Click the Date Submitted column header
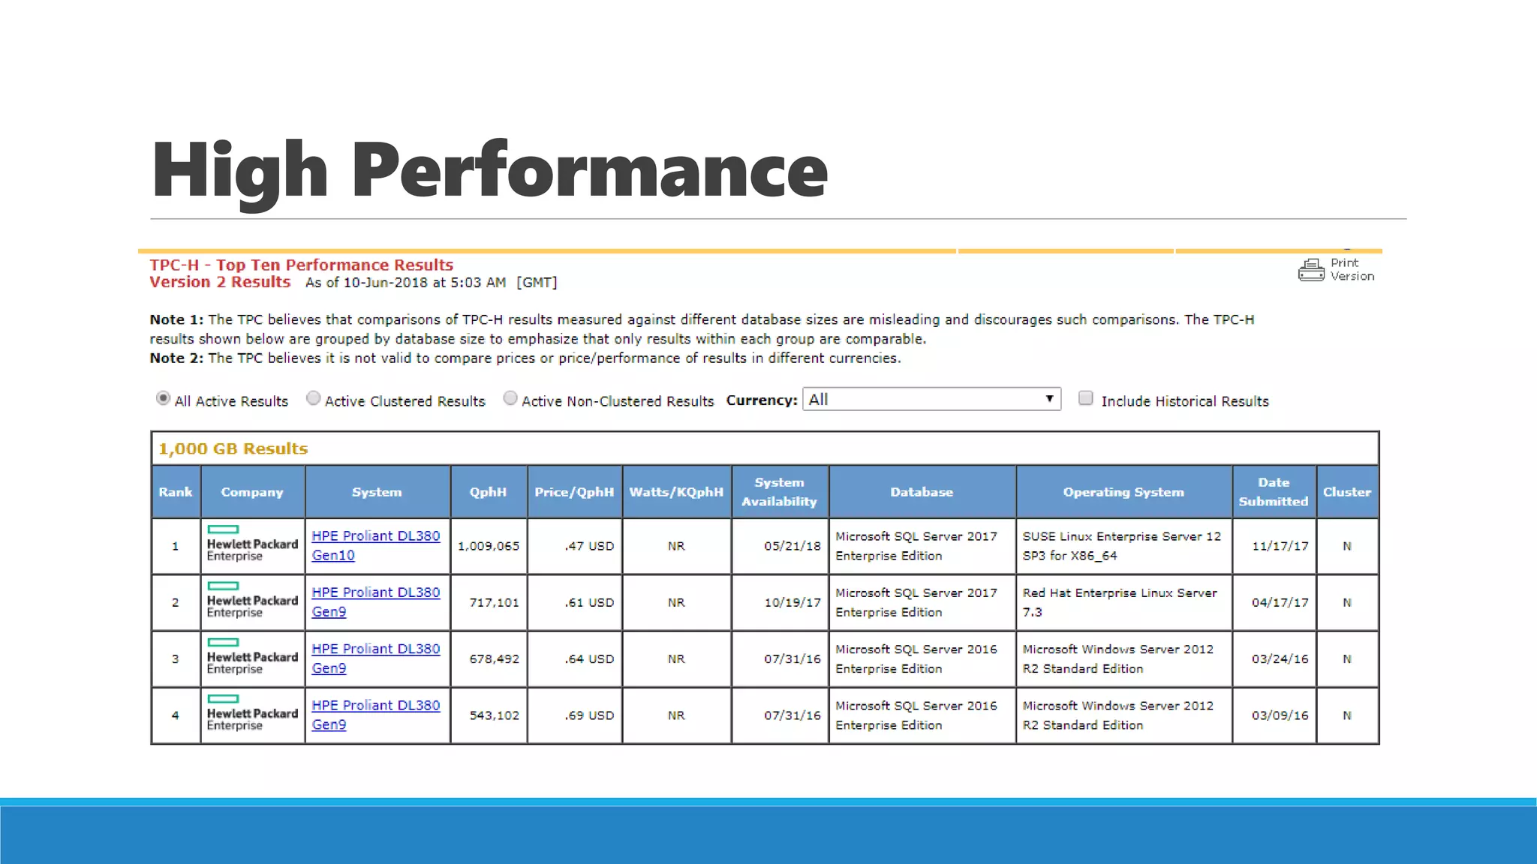The image size is (1537, 864). [x=1274, y=492]
